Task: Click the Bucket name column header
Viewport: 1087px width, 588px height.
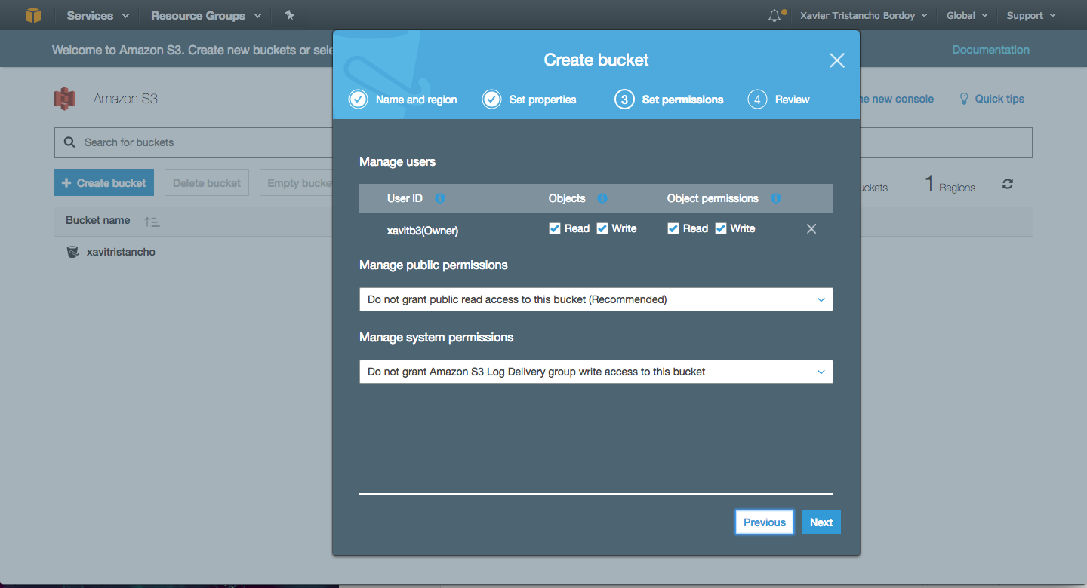Action: click(98, 221)
